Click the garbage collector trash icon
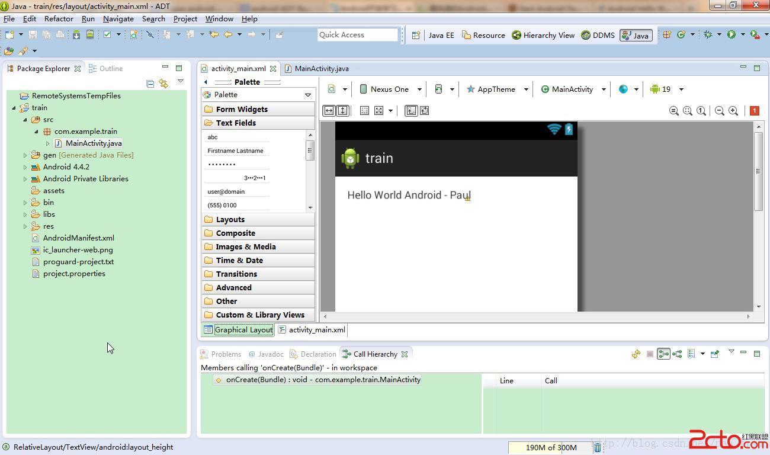The height and width of the screenshot is (455, 770). [x=598, y=447]
